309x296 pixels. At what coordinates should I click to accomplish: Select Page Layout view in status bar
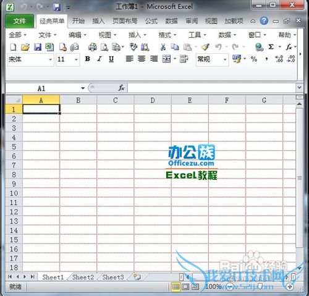point(185,287)
